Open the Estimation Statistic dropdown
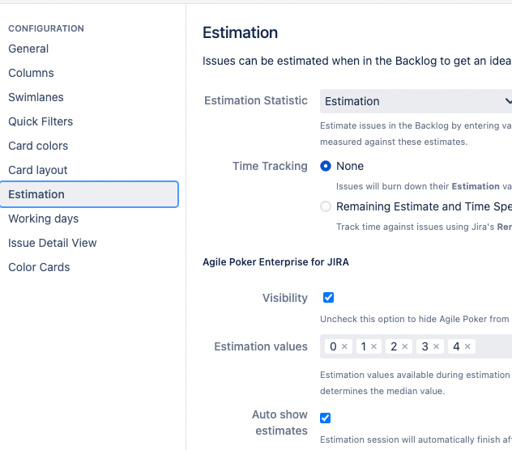This screenshot has width=512, height=450. (416, 101)
